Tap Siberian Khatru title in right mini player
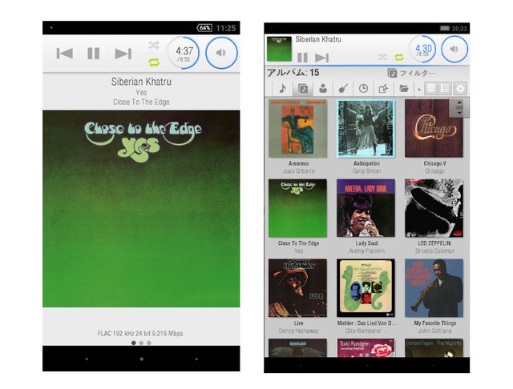This screenshot has height=389, width=513. pyautogui.click(x=318, y=39)
